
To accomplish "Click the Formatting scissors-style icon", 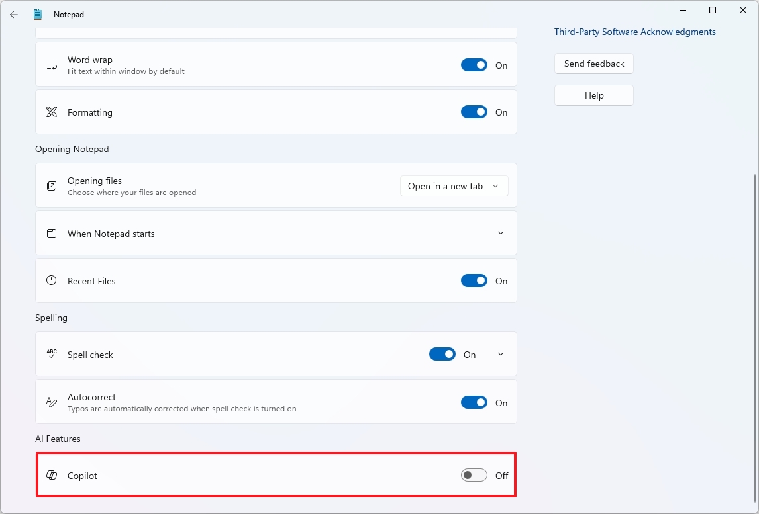I will tap(52, 112).
